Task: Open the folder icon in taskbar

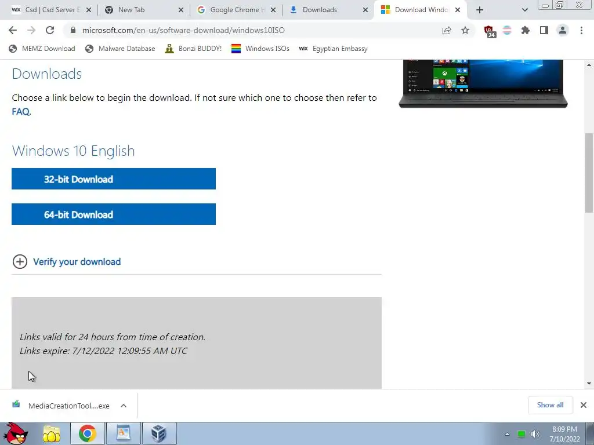Action: click(x=52, y=433)
